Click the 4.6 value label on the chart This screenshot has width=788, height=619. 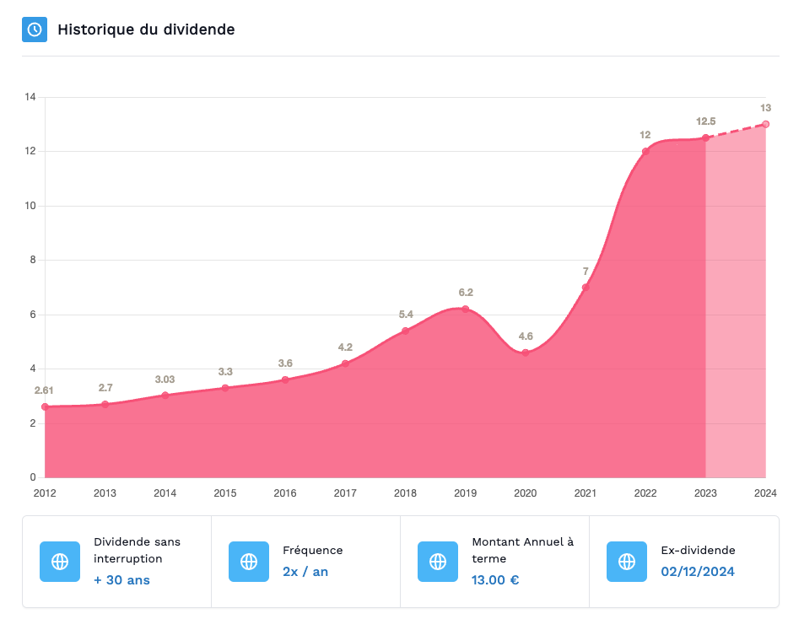[x=526, y=336]
